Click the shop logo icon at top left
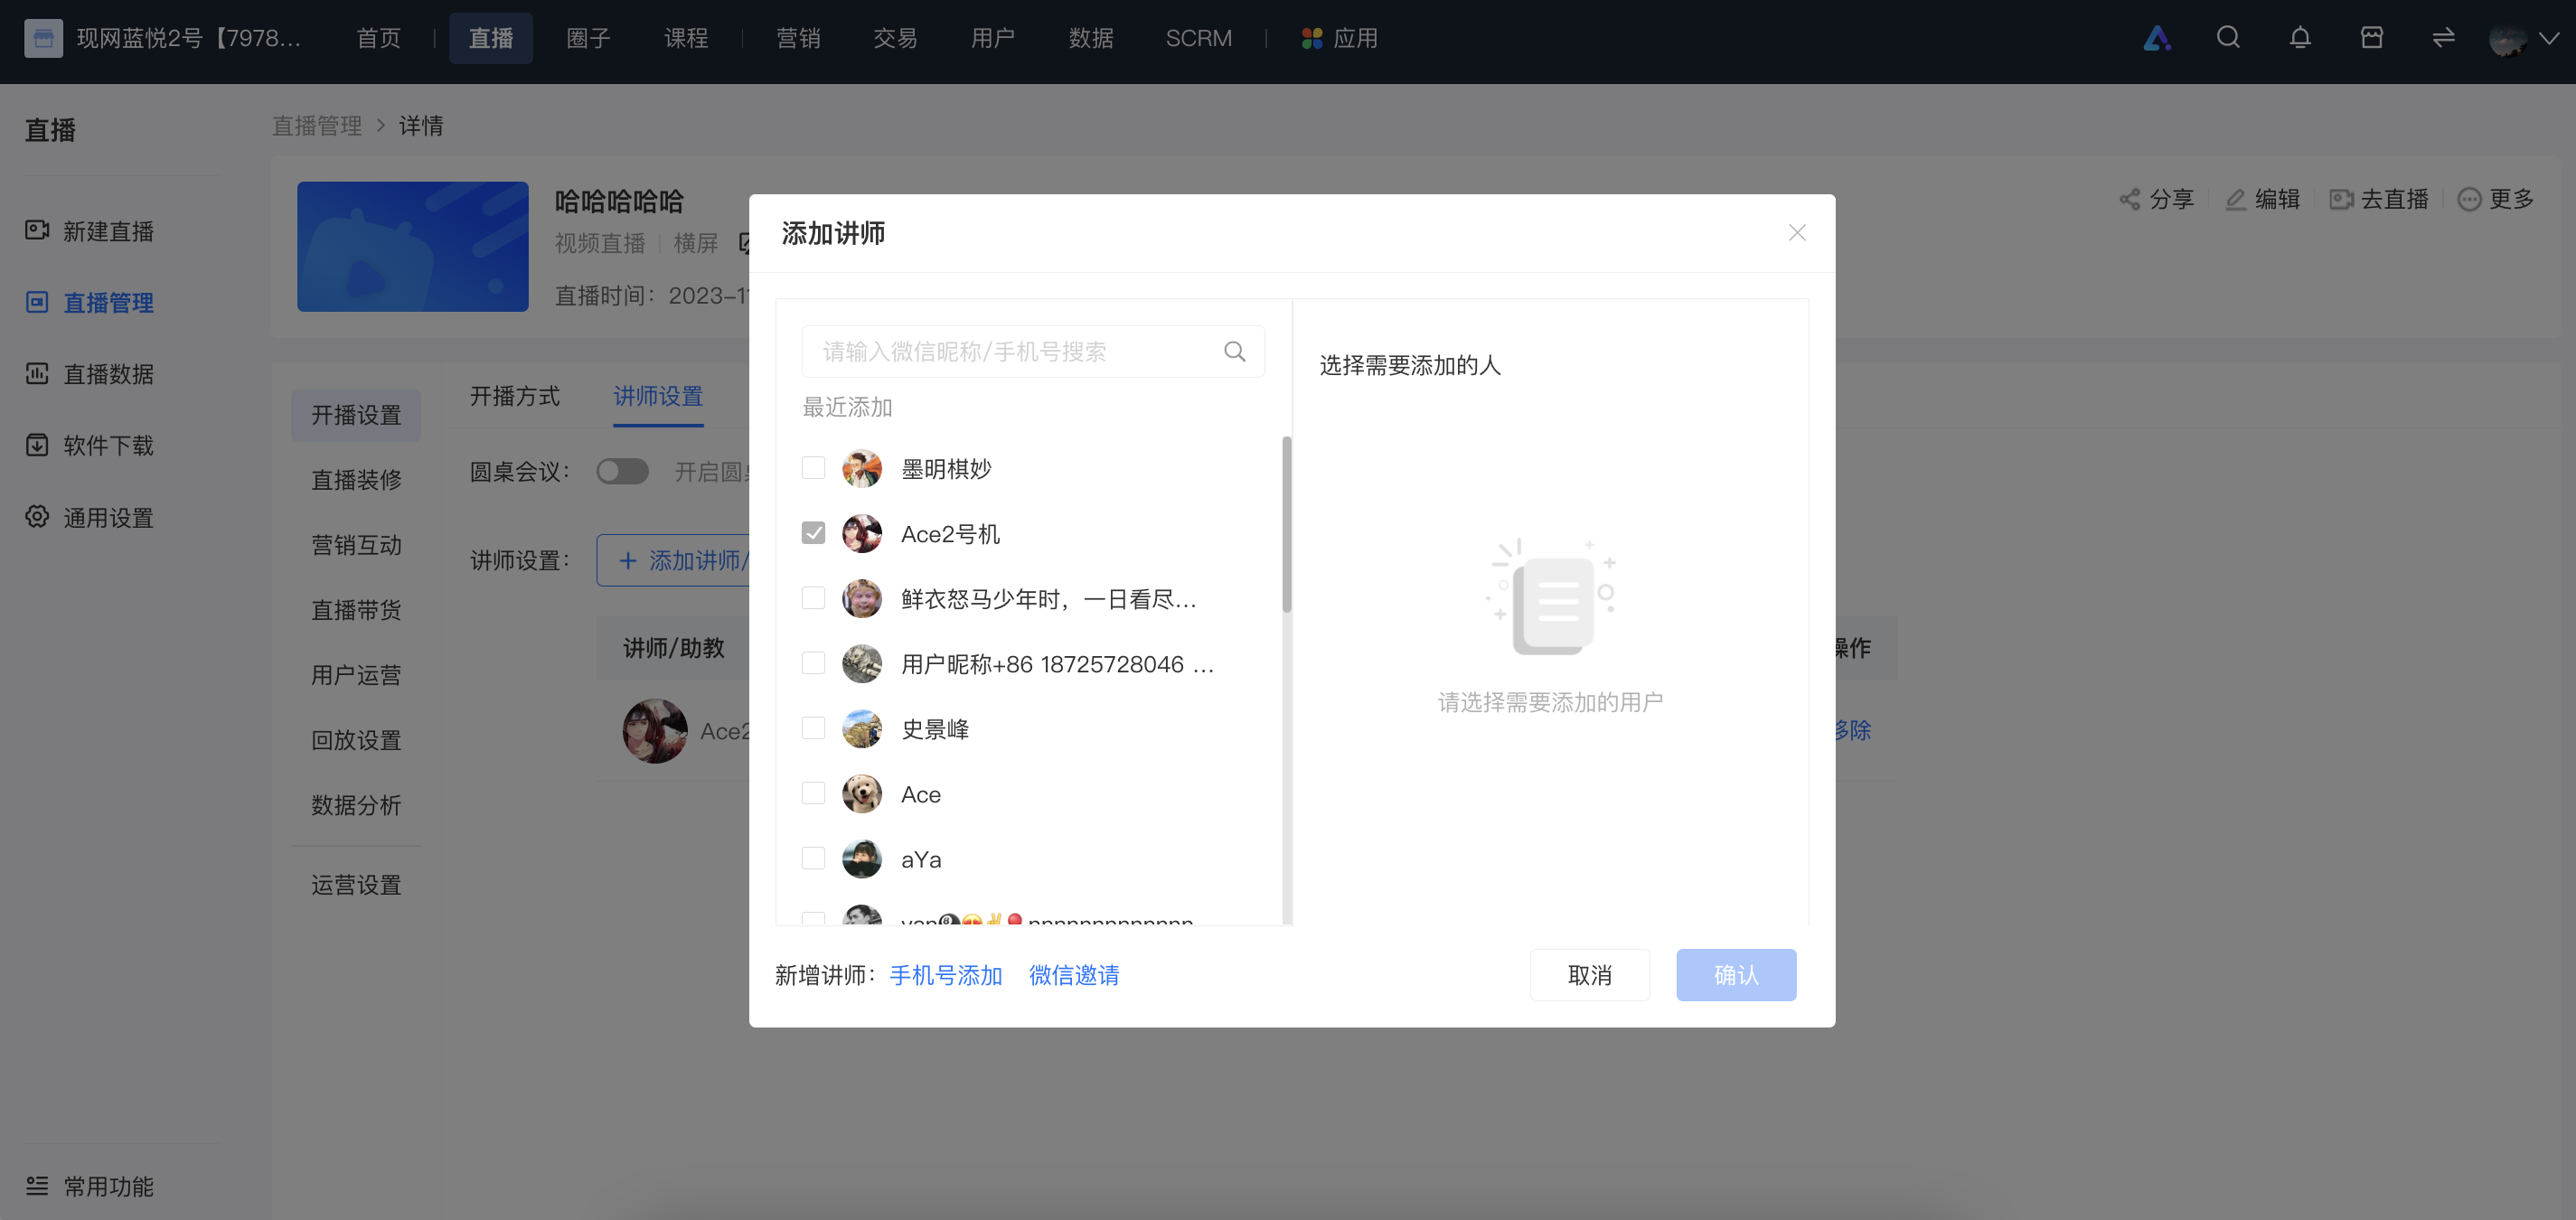 43,38
